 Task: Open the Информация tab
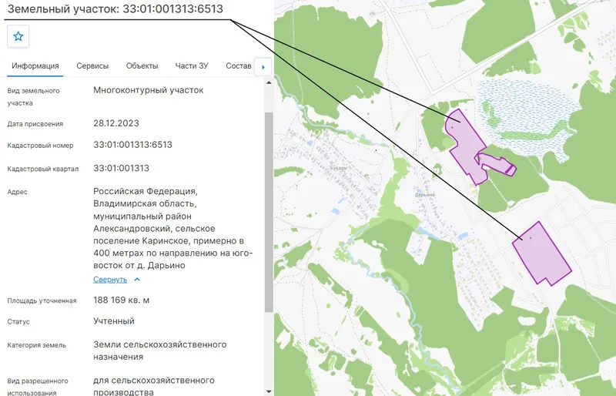(35, 66)
